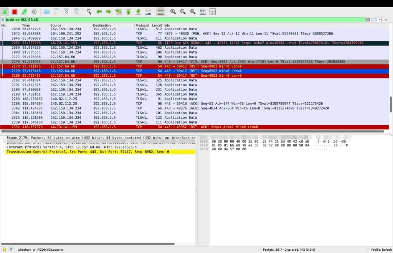Add a display filter button
This screenshot has height=253, width=393.
[386, 20]
